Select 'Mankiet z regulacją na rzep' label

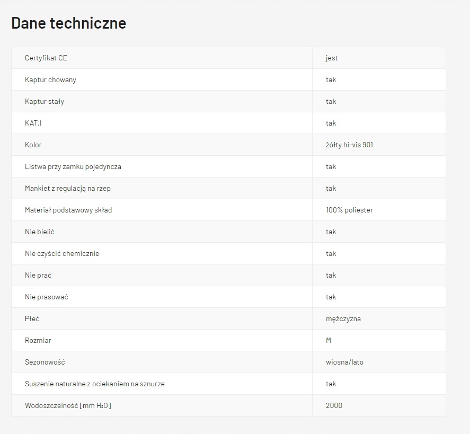68,188
